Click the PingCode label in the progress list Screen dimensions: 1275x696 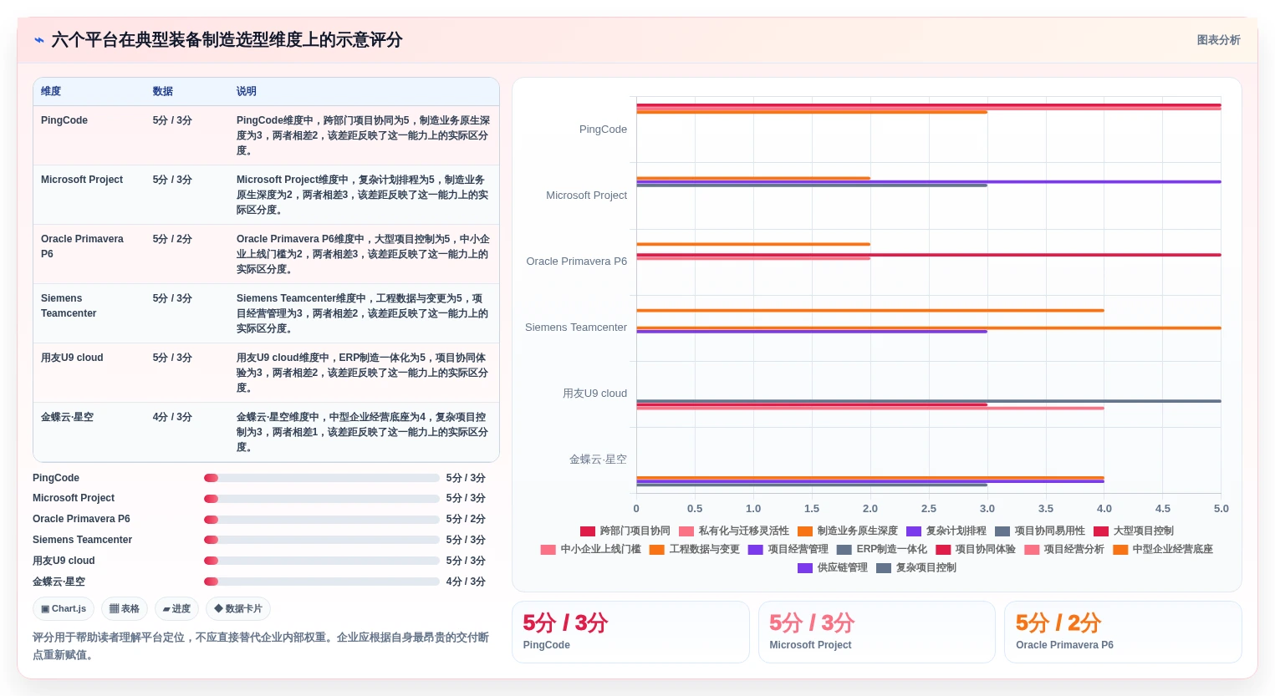click(x=56, y=478)
